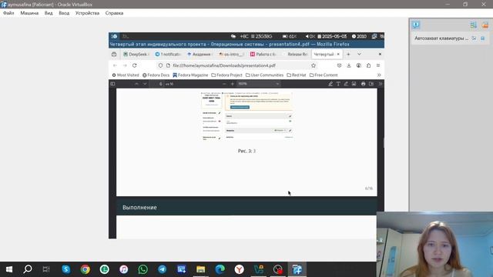
Task: Open the extensions puzzle icon
Action: 368,65
